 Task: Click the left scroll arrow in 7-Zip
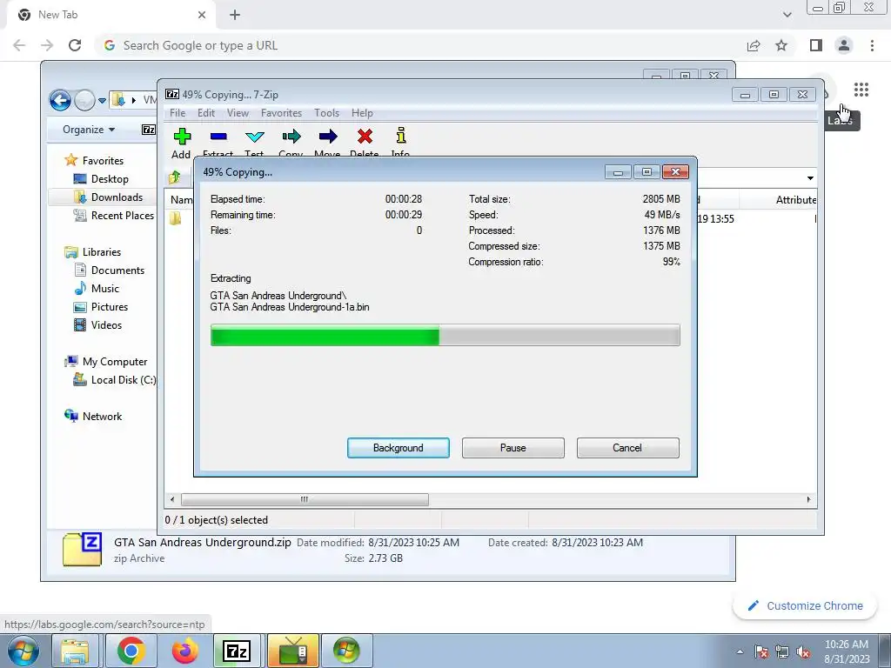click(x=172, y=499)
